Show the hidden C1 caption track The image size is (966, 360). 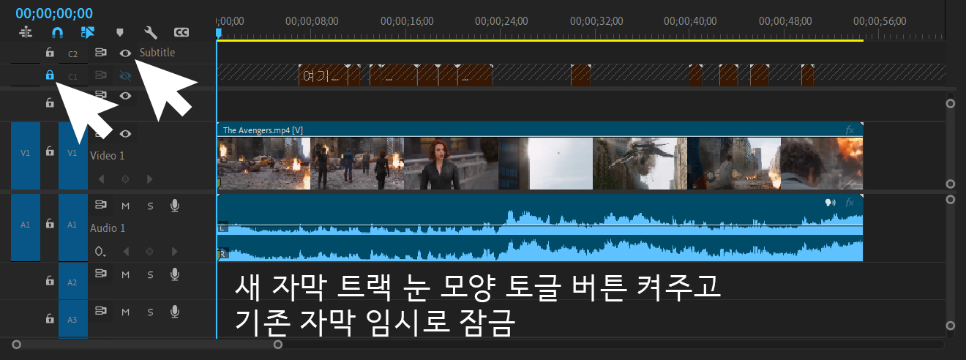[x=125, y=75]
